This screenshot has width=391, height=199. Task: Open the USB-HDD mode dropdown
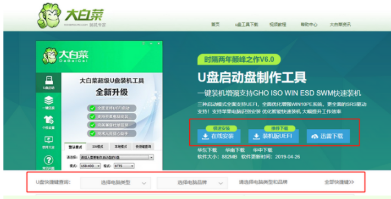(x=89, y=165)
